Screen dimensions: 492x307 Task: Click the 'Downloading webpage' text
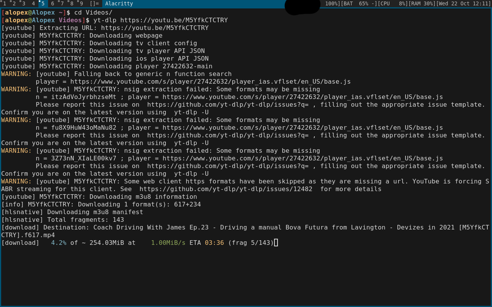tap(126, 36)
